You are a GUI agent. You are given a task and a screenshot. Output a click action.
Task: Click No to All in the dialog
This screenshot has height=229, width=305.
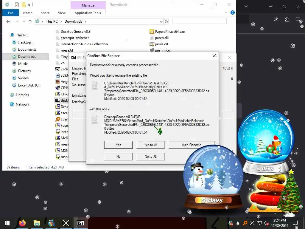(150, 157)
